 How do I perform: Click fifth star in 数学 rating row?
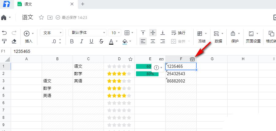(x=129, y=74)
